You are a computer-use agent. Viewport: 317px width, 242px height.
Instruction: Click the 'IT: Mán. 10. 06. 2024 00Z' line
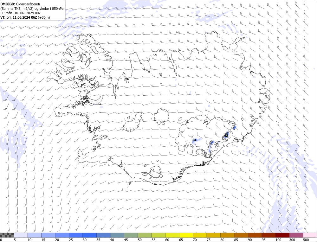[21, 13]
